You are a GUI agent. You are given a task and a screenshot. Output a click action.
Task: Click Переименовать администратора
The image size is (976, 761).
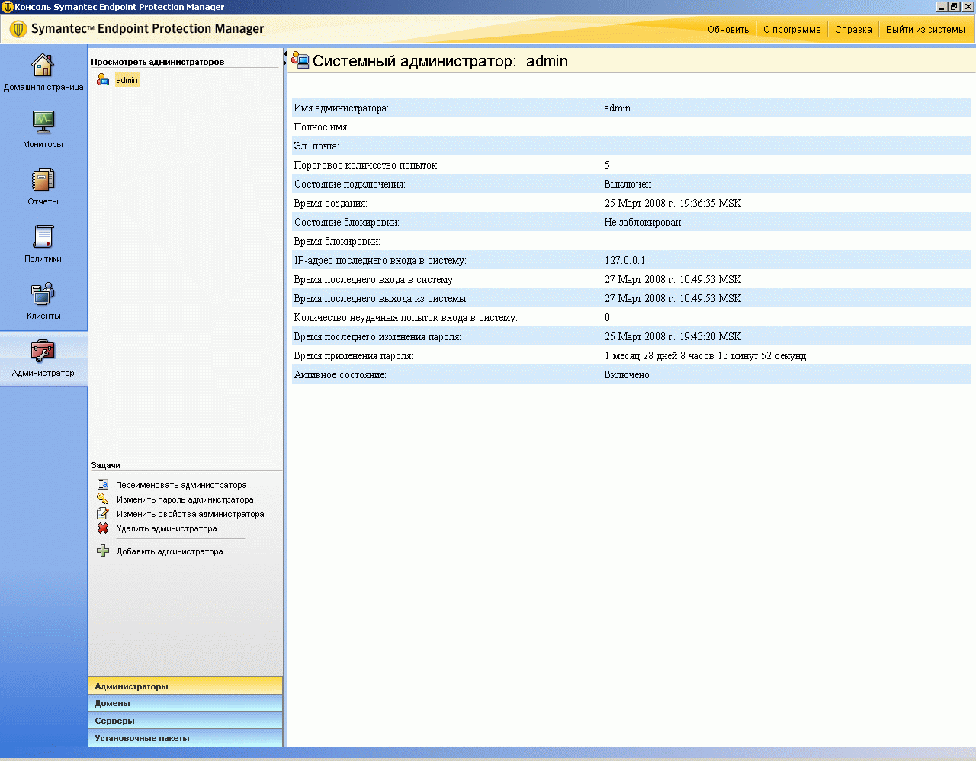coord(181,485)
